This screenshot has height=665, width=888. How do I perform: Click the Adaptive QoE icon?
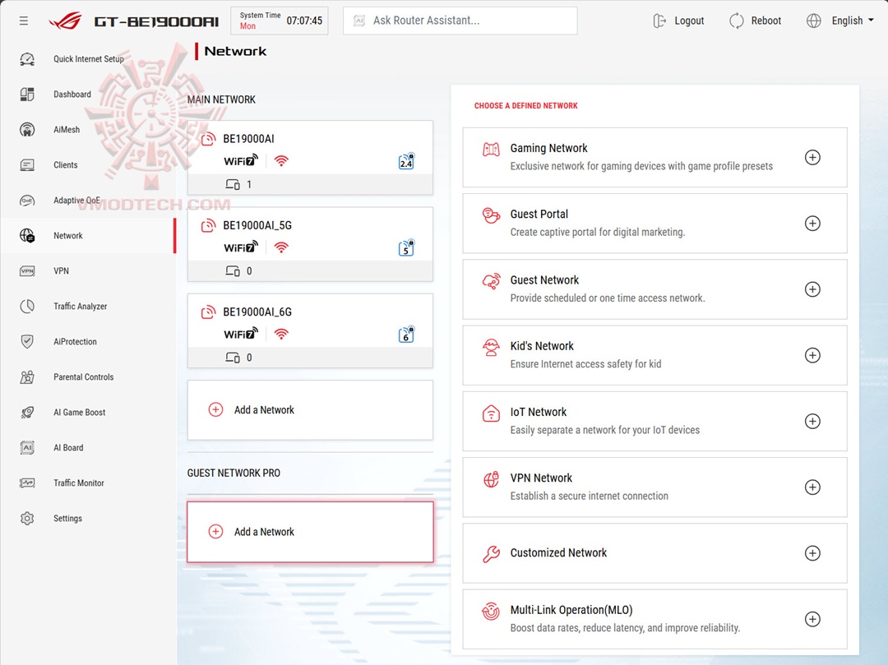[26, 201]
